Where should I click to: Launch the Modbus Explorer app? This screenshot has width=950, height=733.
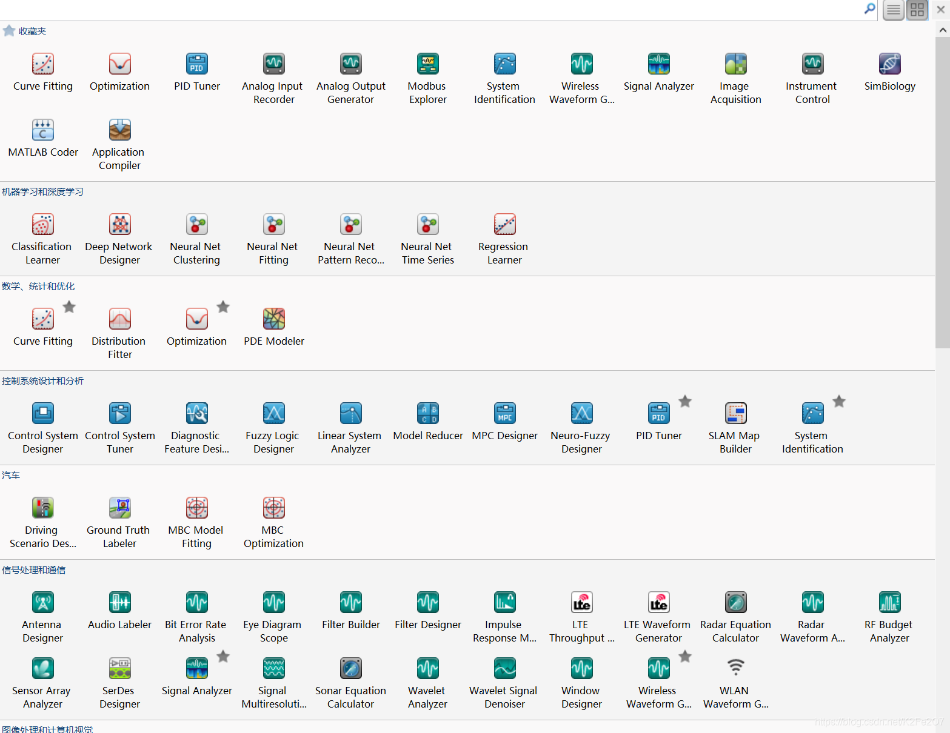[427, 64]
